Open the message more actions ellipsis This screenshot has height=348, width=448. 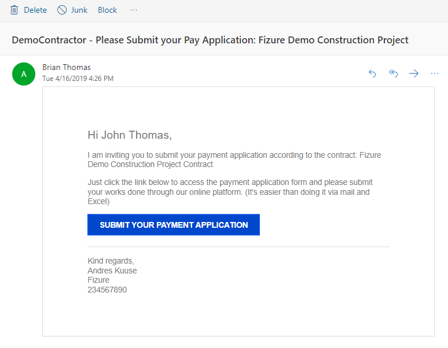coord(435,73)
